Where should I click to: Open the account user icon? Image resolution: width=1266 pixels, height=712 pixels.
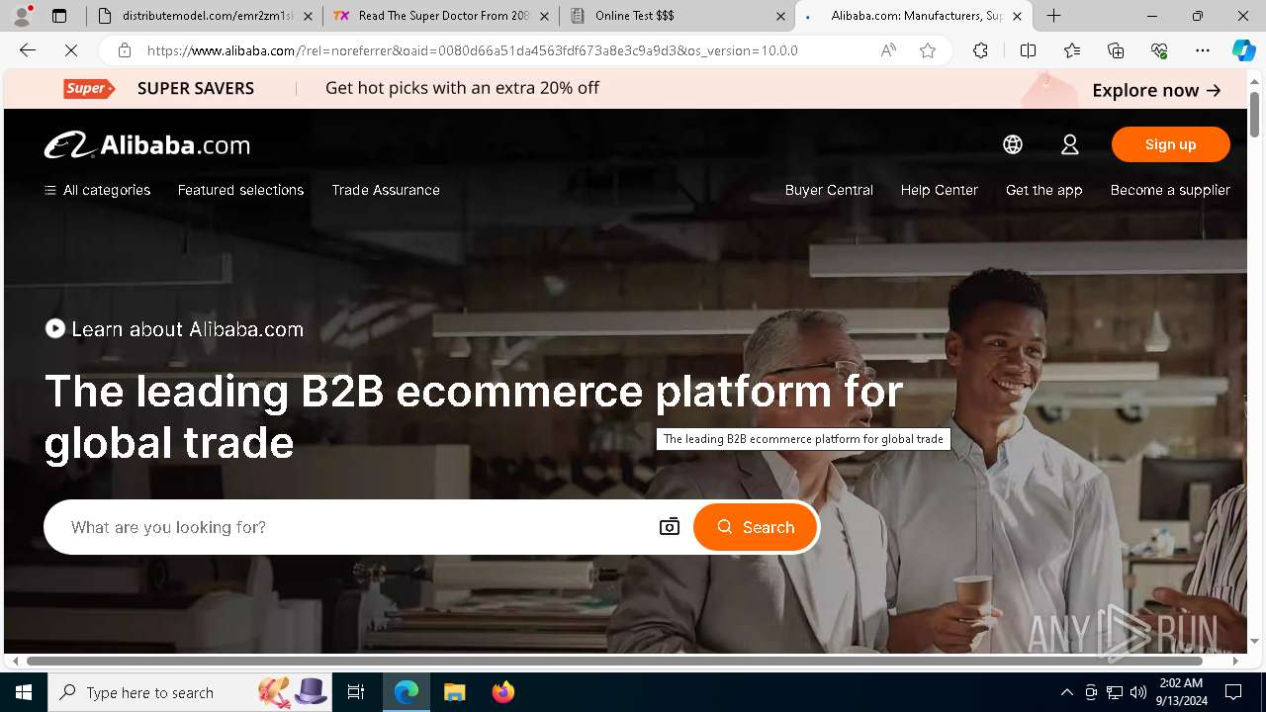tap(1070, 144)
